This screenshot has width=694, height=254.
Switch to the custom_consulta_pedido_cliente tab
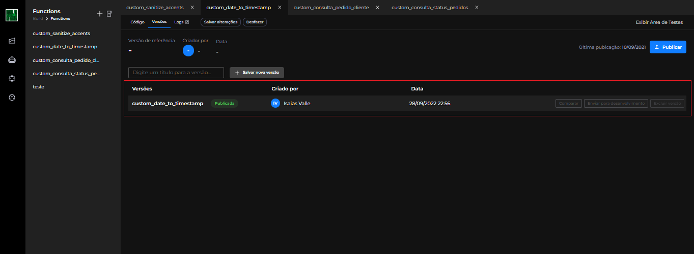pos(331,8)
